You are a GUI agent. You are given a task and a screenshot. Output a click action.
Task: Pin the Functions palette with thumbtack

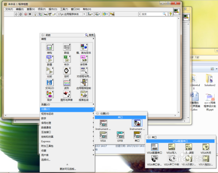point(43,35)
